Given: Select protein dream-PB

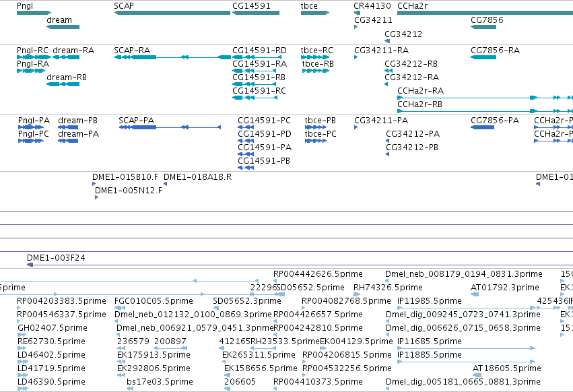Looking at the screenshot, I should pos(78,121).
